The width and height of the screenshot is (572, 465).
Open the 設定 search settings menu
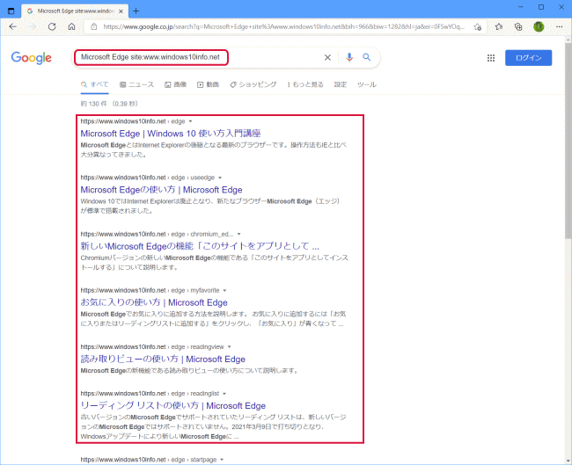341,84
